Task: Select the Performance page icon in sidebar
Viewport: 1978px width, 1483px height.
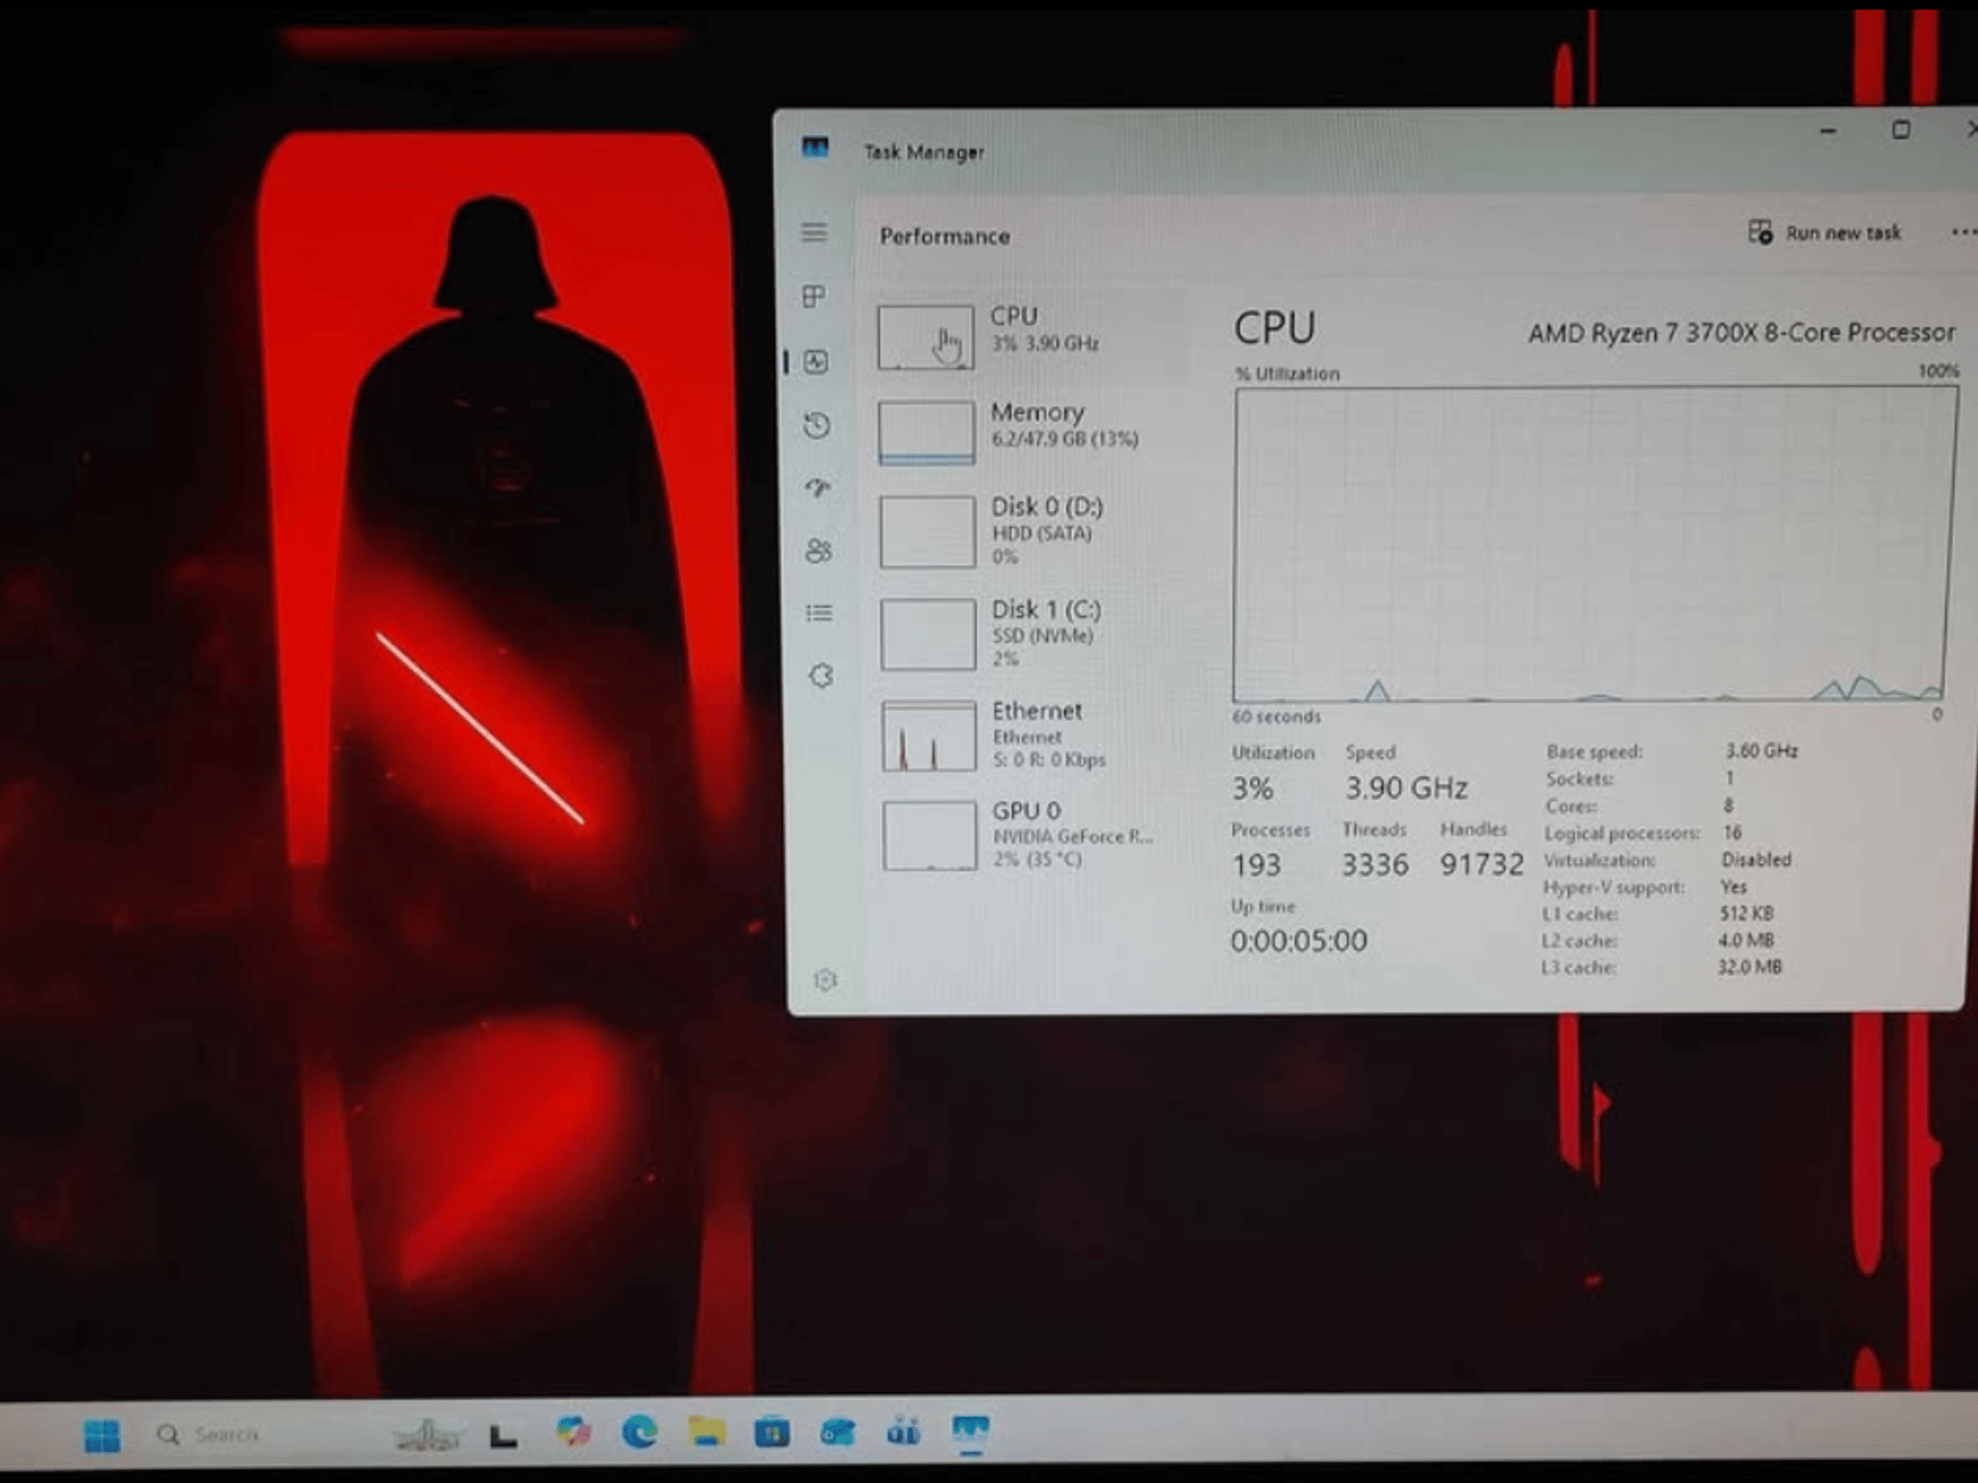Action: coord(816,362)
